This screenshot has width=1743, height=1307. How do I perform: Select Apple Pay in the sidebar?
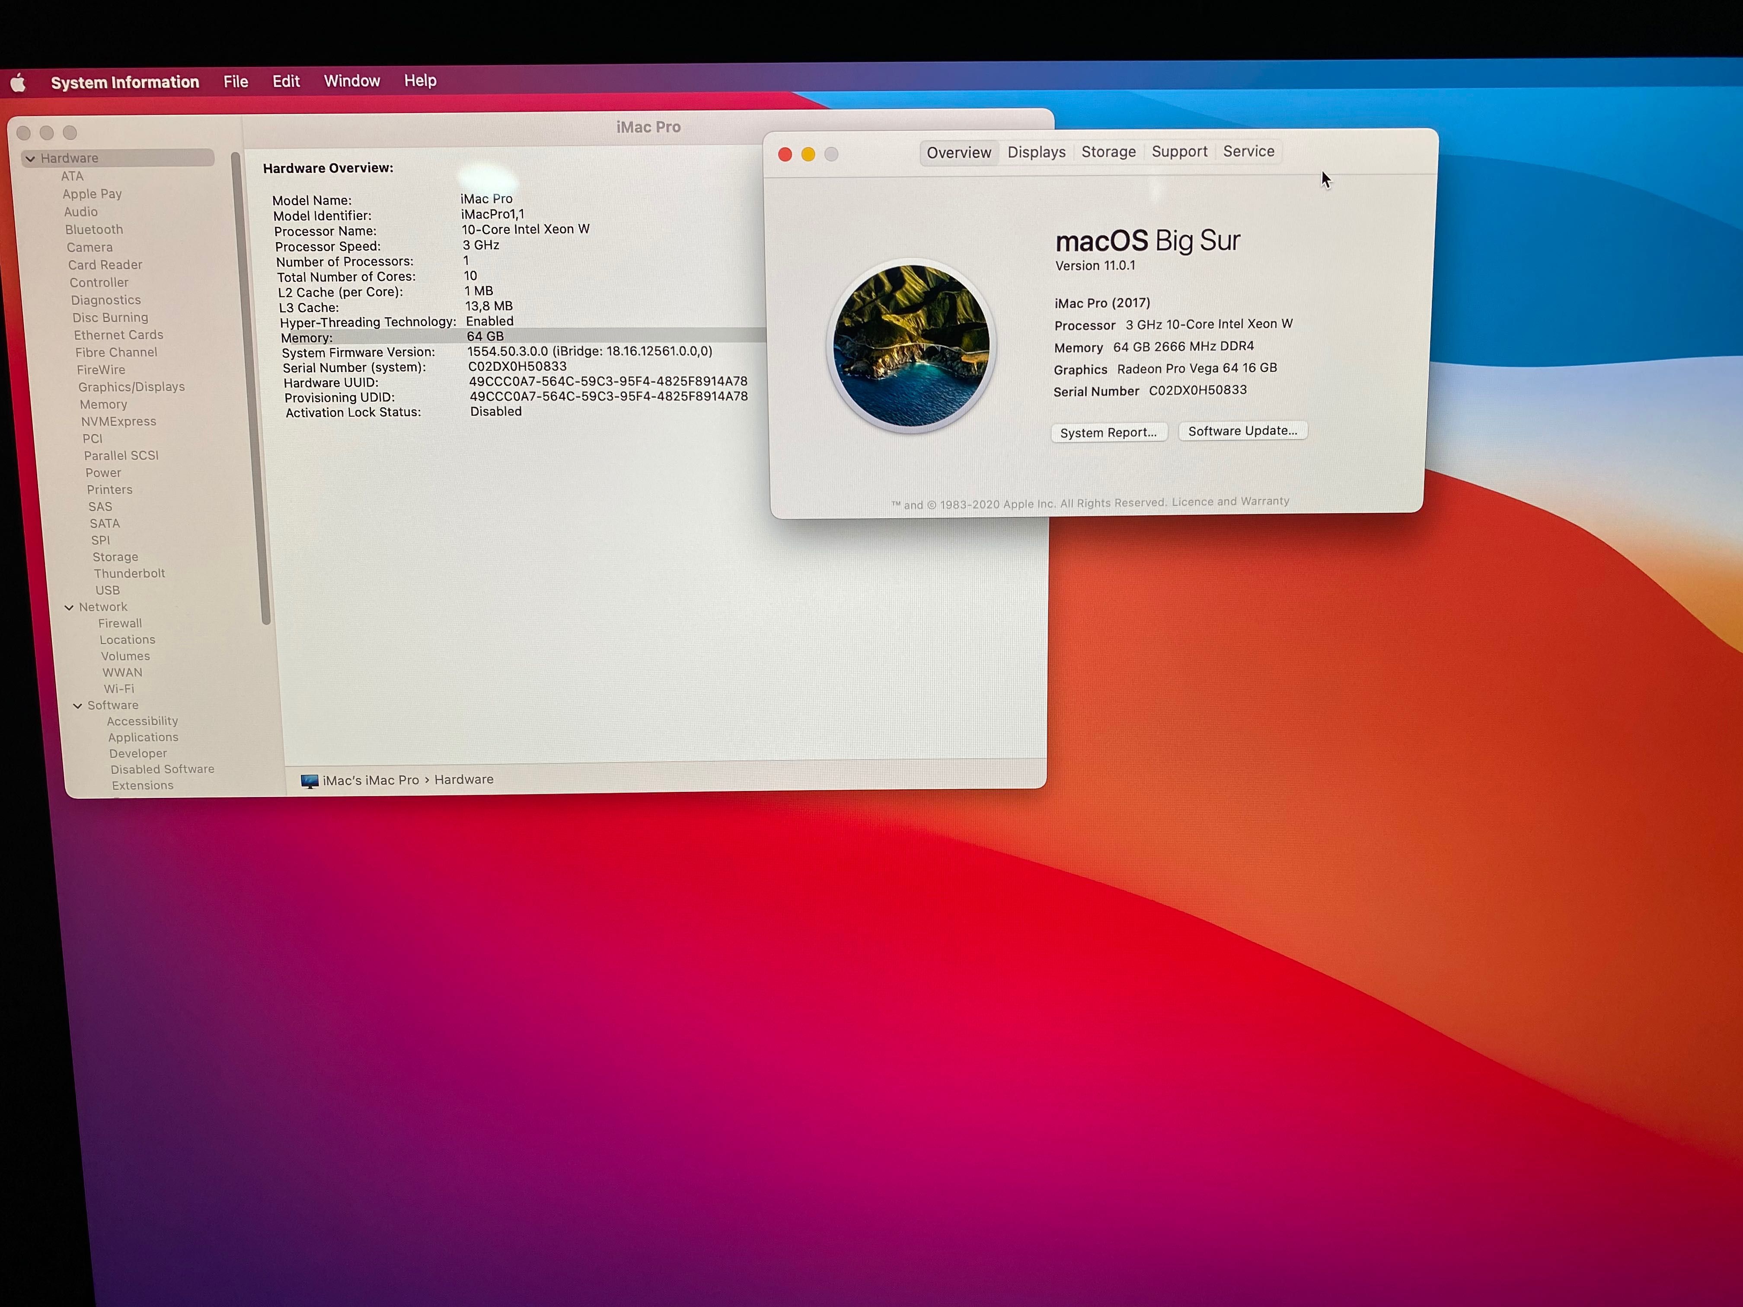click(x=92, y=194)
